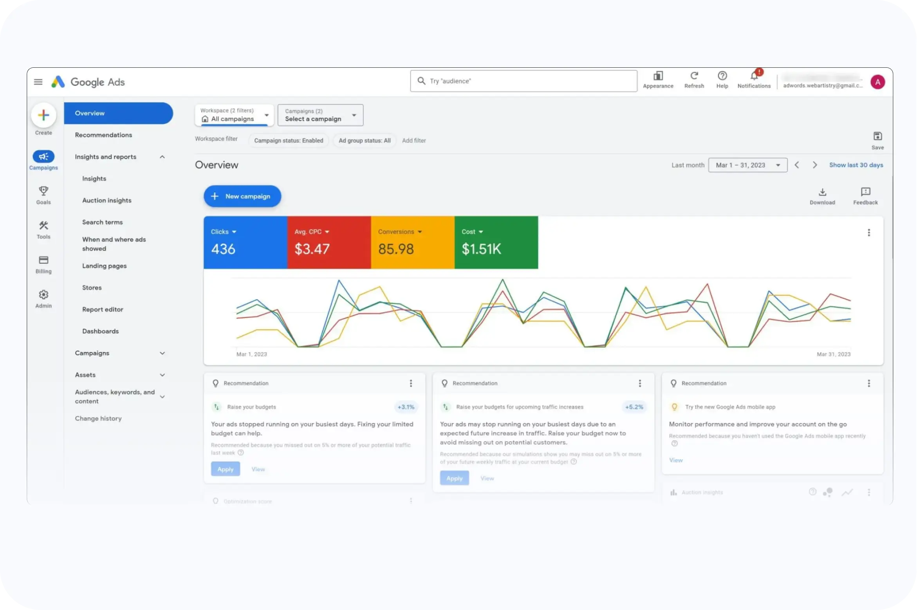
Task: Open the Tools wrench icon
Action: click(43, 226)
